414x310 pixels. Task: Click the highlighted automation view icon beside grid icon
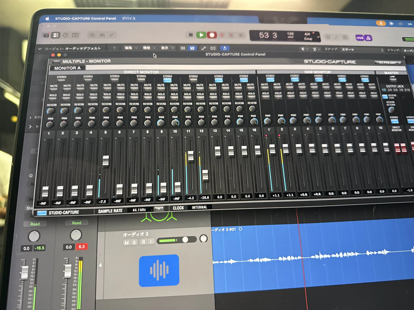coord(193,48)
